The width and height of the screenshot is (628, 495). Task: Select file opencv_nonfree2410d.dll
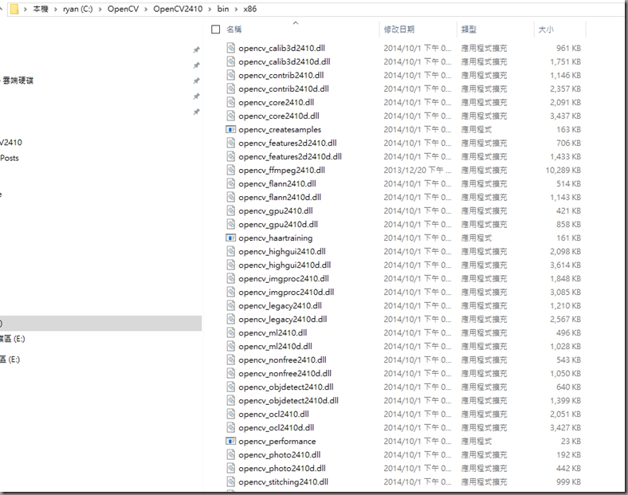point(285,374)
